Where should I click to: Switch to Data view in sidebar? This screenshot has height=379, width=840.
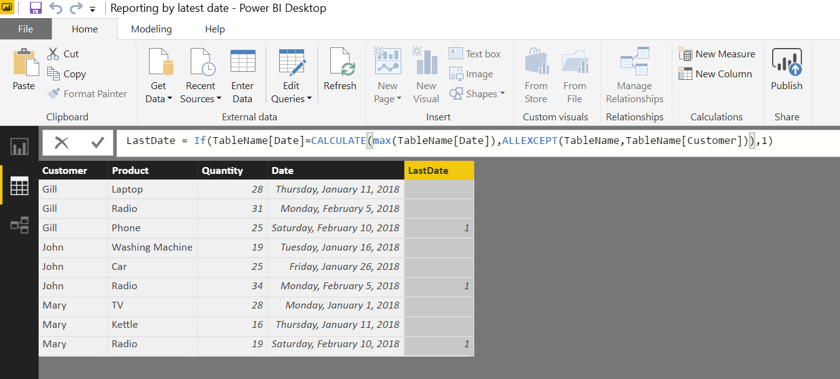19,186
